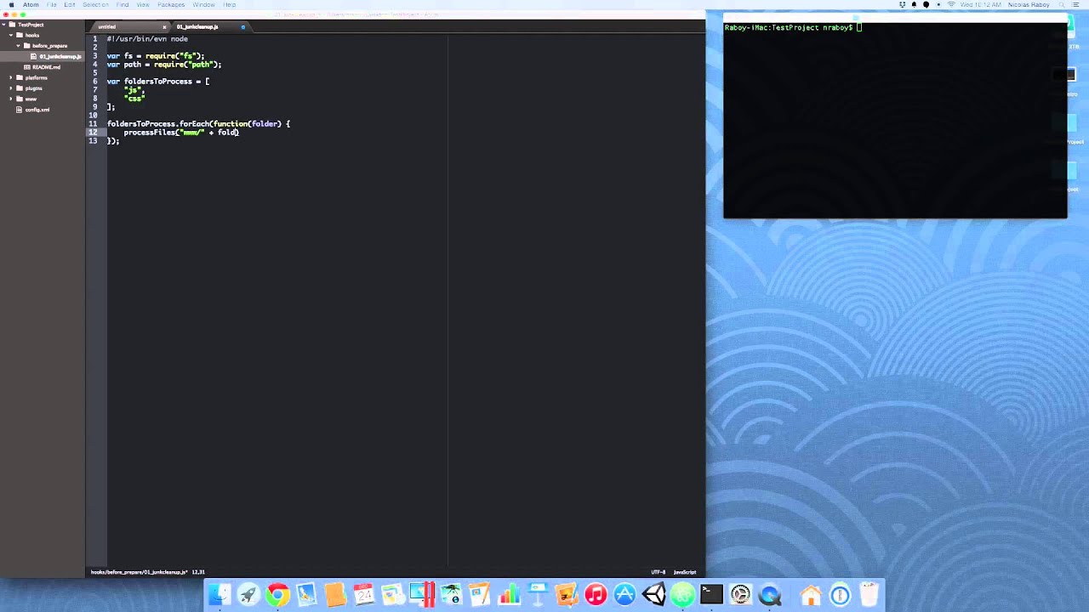Switch to the Atom icon in Dock
Screen dimensions: 1089x612
[x=682, y=595]
